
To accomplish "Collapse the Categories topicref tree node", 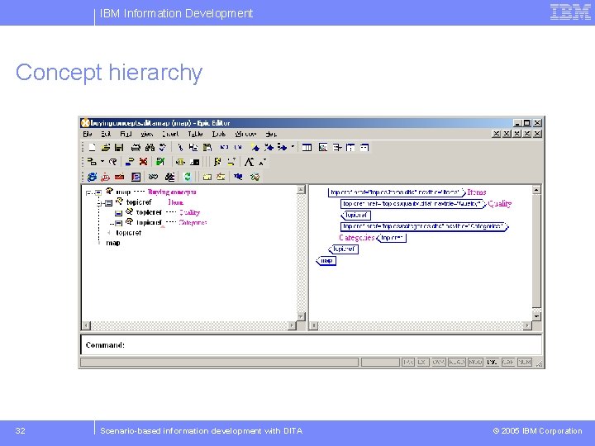I will click(118, 223).
